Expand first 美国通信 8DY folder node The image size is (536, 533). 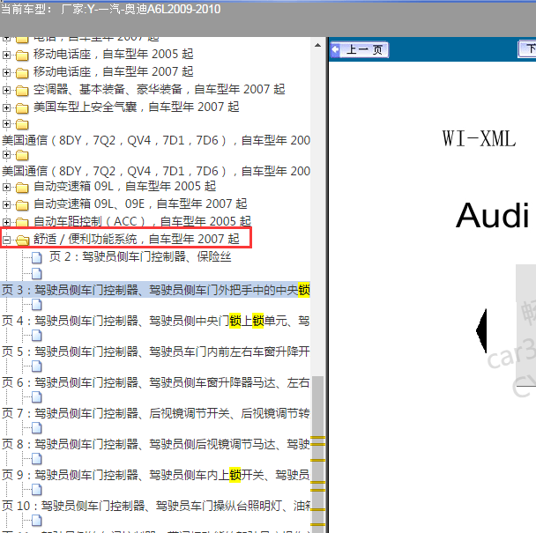tap(6, 123)
